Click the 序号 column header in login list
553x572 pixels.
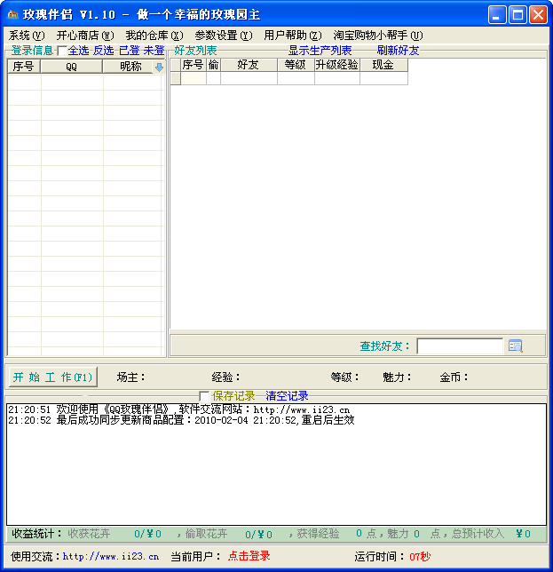(x=24, y=67)
